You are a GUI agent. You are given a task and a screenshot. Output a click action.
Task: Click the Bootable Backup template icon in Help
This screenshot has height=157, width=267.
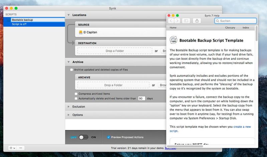coord(173,40)
